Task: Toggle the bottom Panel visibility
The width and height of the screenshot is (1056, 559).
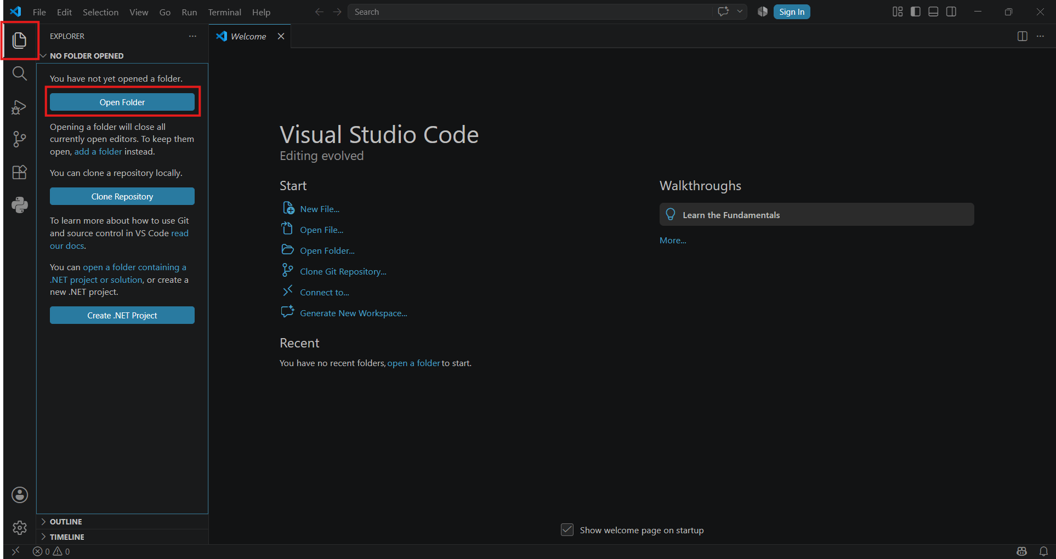Action: (933, 12)
